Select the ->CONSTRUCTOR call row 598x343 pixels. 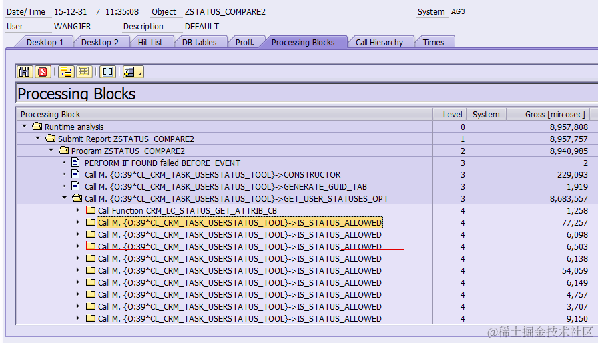coord(212,174)
